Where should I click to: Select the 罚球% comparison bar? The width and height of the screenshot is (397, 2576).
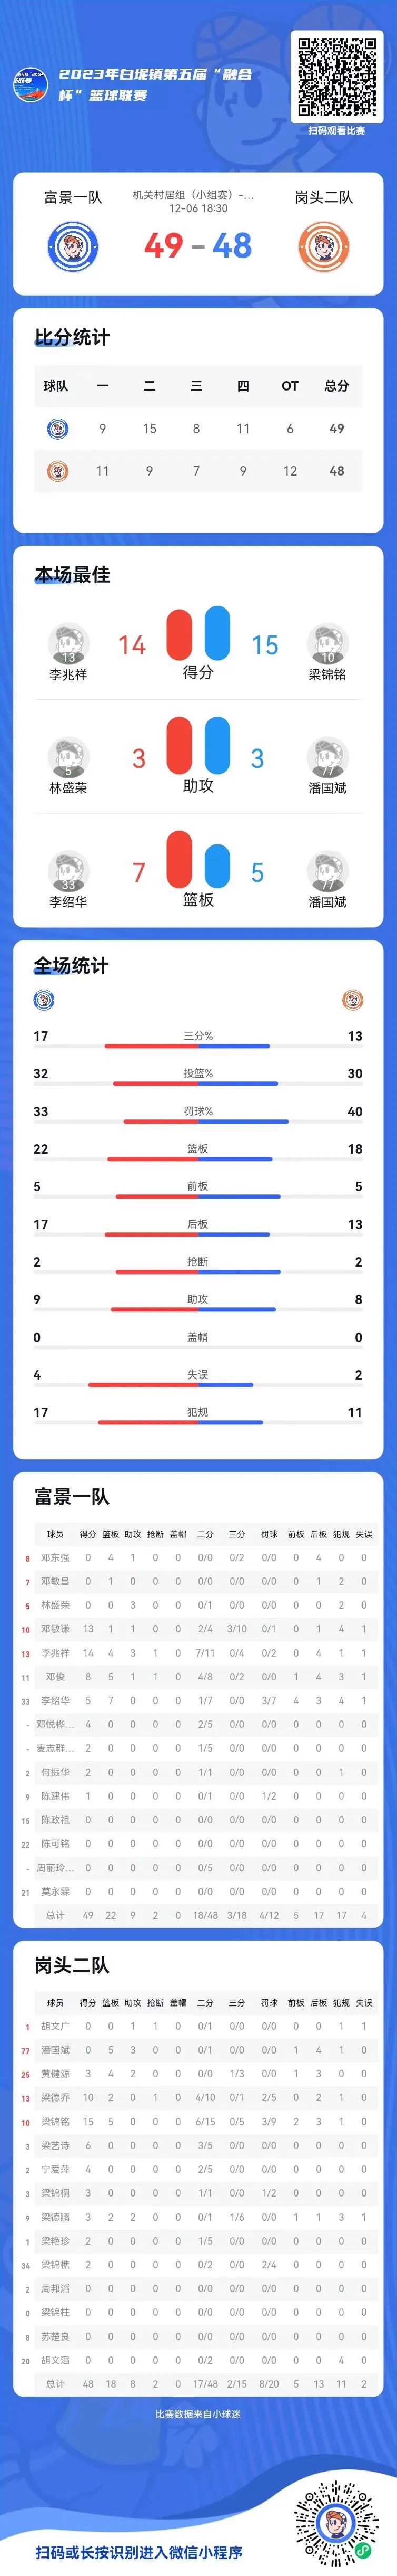(198, 1121)
